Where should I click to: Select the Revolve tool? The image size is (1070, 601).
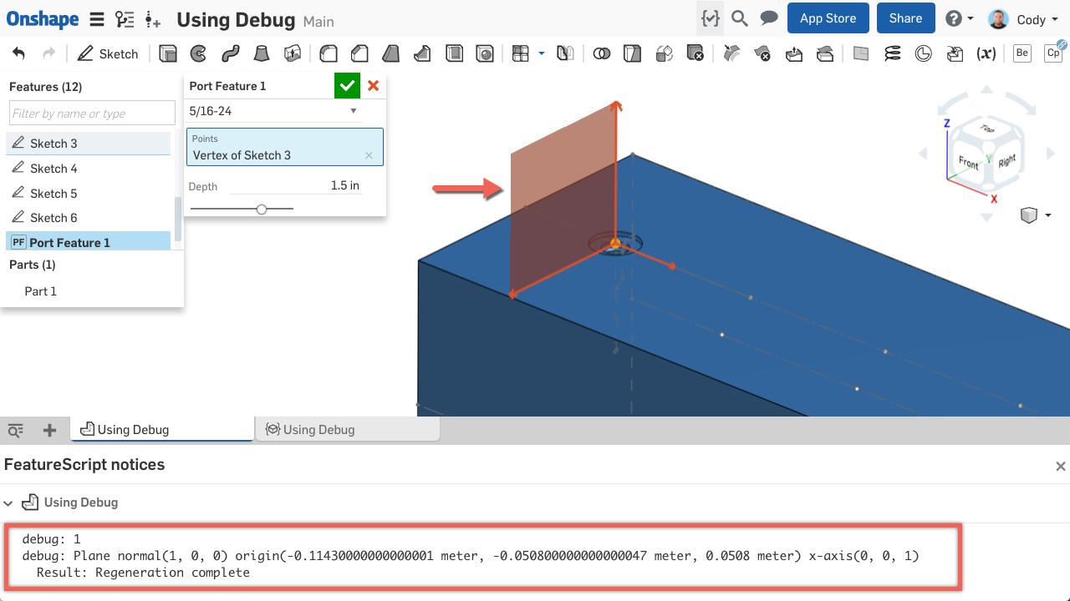(199, 54)
